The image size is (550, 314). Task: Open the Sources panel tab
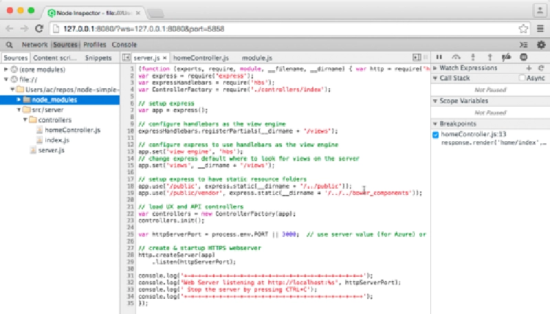pos(65,45)
